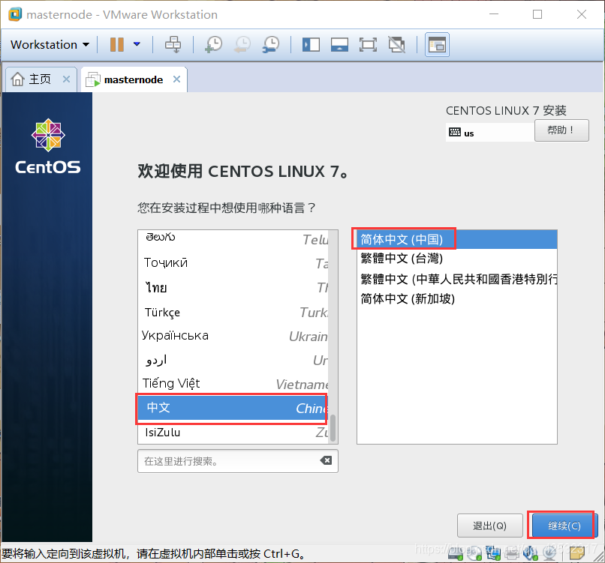Click the USB camera status icon
605x563 pixels.
[x=549, y=553]
